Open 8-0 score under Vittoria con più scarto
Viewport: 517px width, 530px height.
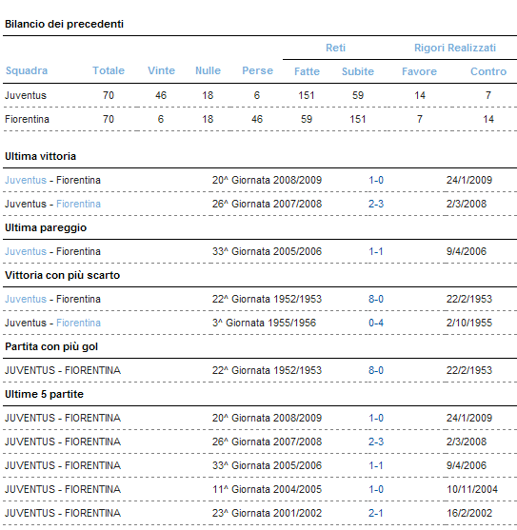pos(376,299)
